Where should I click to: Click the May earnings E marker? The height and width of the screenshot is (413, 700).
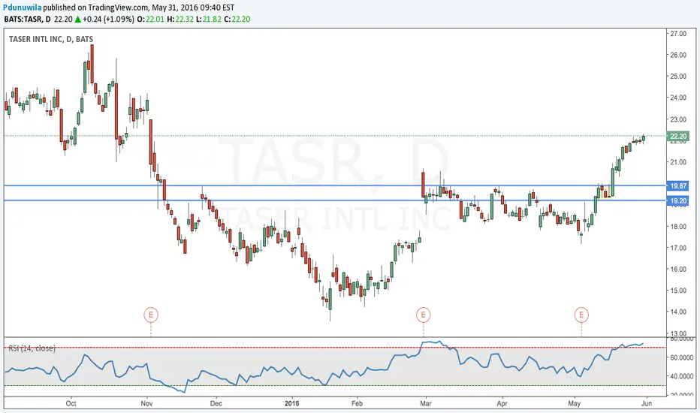[x=581, y=315]
